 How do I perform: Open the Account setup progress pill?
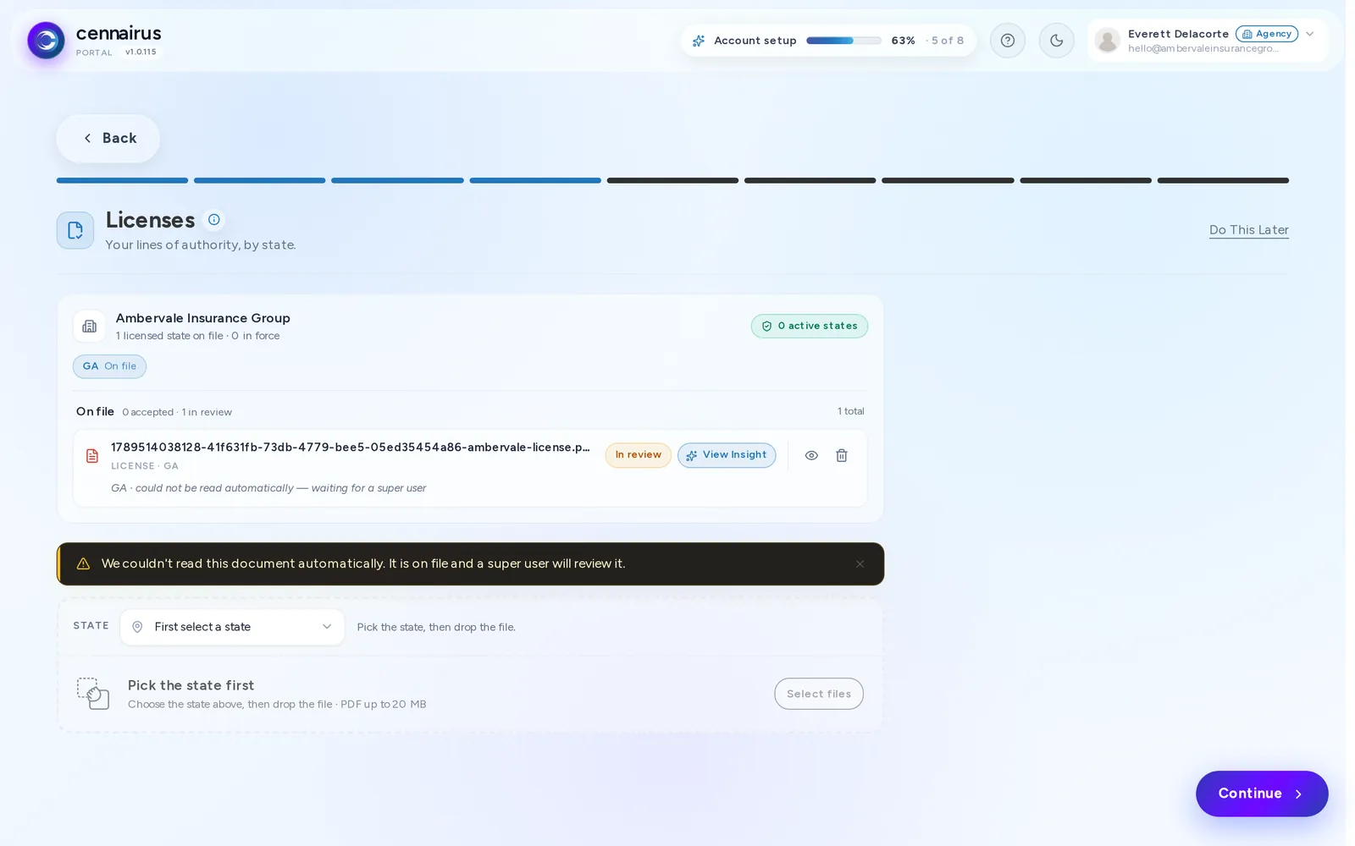click(x=828, y=41)
